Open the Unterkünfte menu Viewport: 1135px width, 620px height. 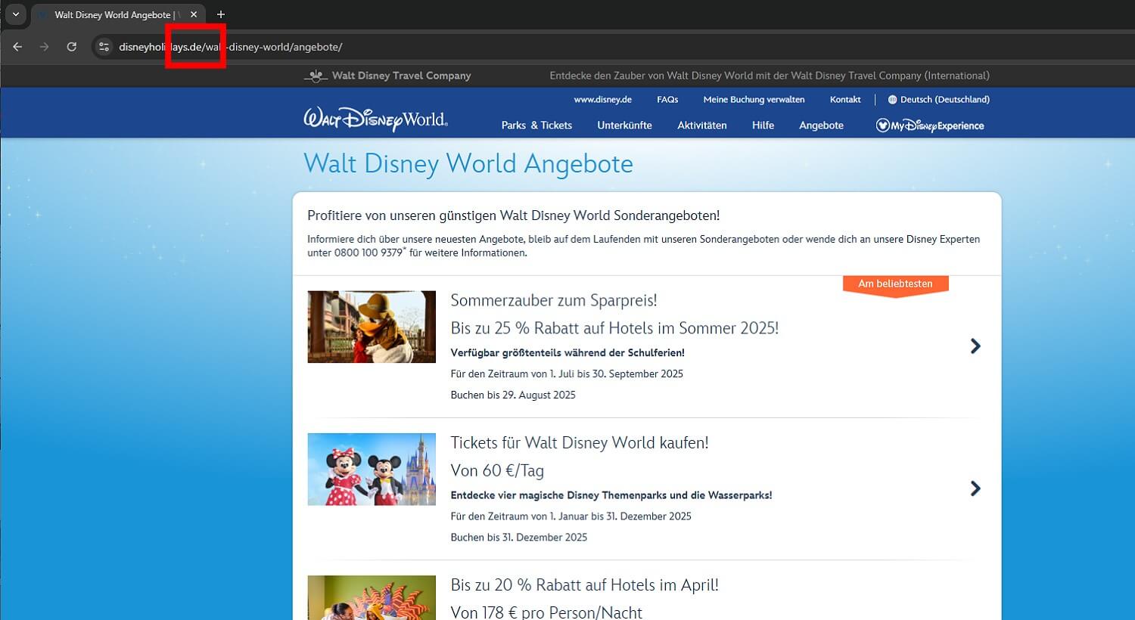point(624,126)
